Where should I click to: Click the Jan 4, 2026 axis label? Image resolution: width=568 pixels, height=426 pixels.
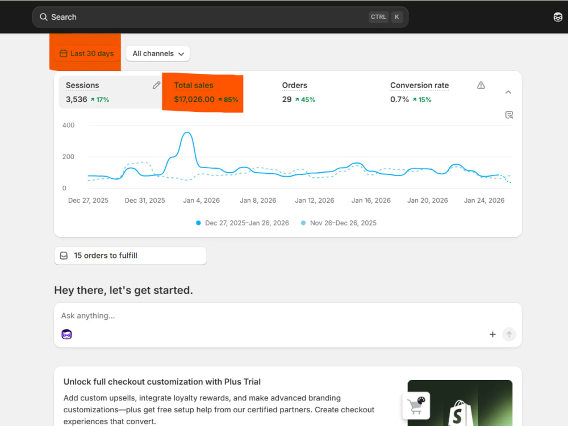click(x=202, y=201)
